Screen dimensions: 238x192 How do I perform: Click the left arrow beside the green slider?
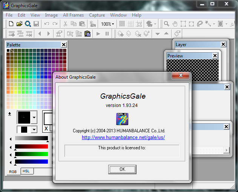point(11,155)
